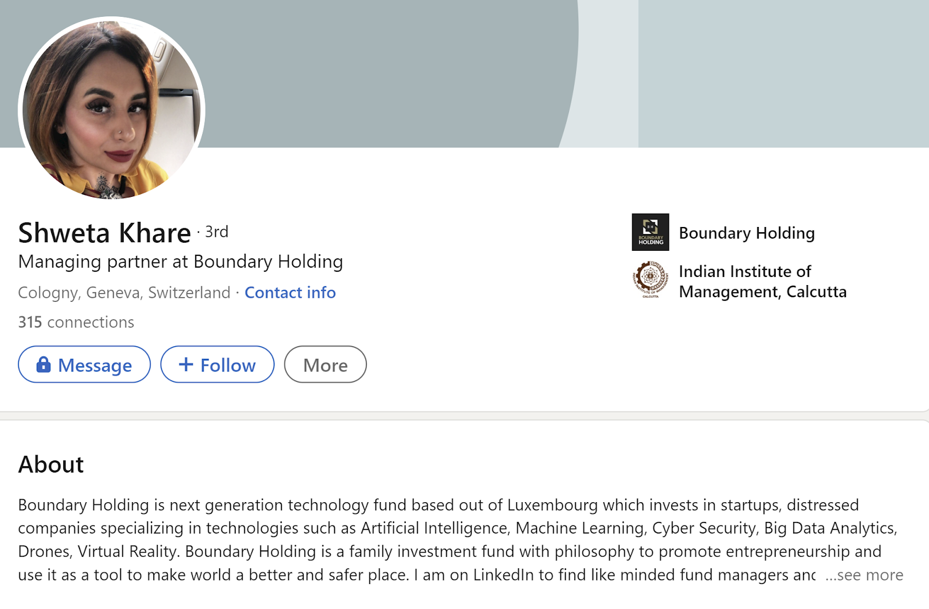Open the Boundary Holding company logo
The image size is (929, 609).
(x=650, y=232)
